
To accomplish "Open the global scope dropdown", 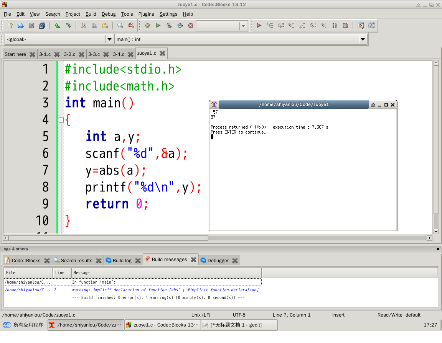I will pos(109,39).
